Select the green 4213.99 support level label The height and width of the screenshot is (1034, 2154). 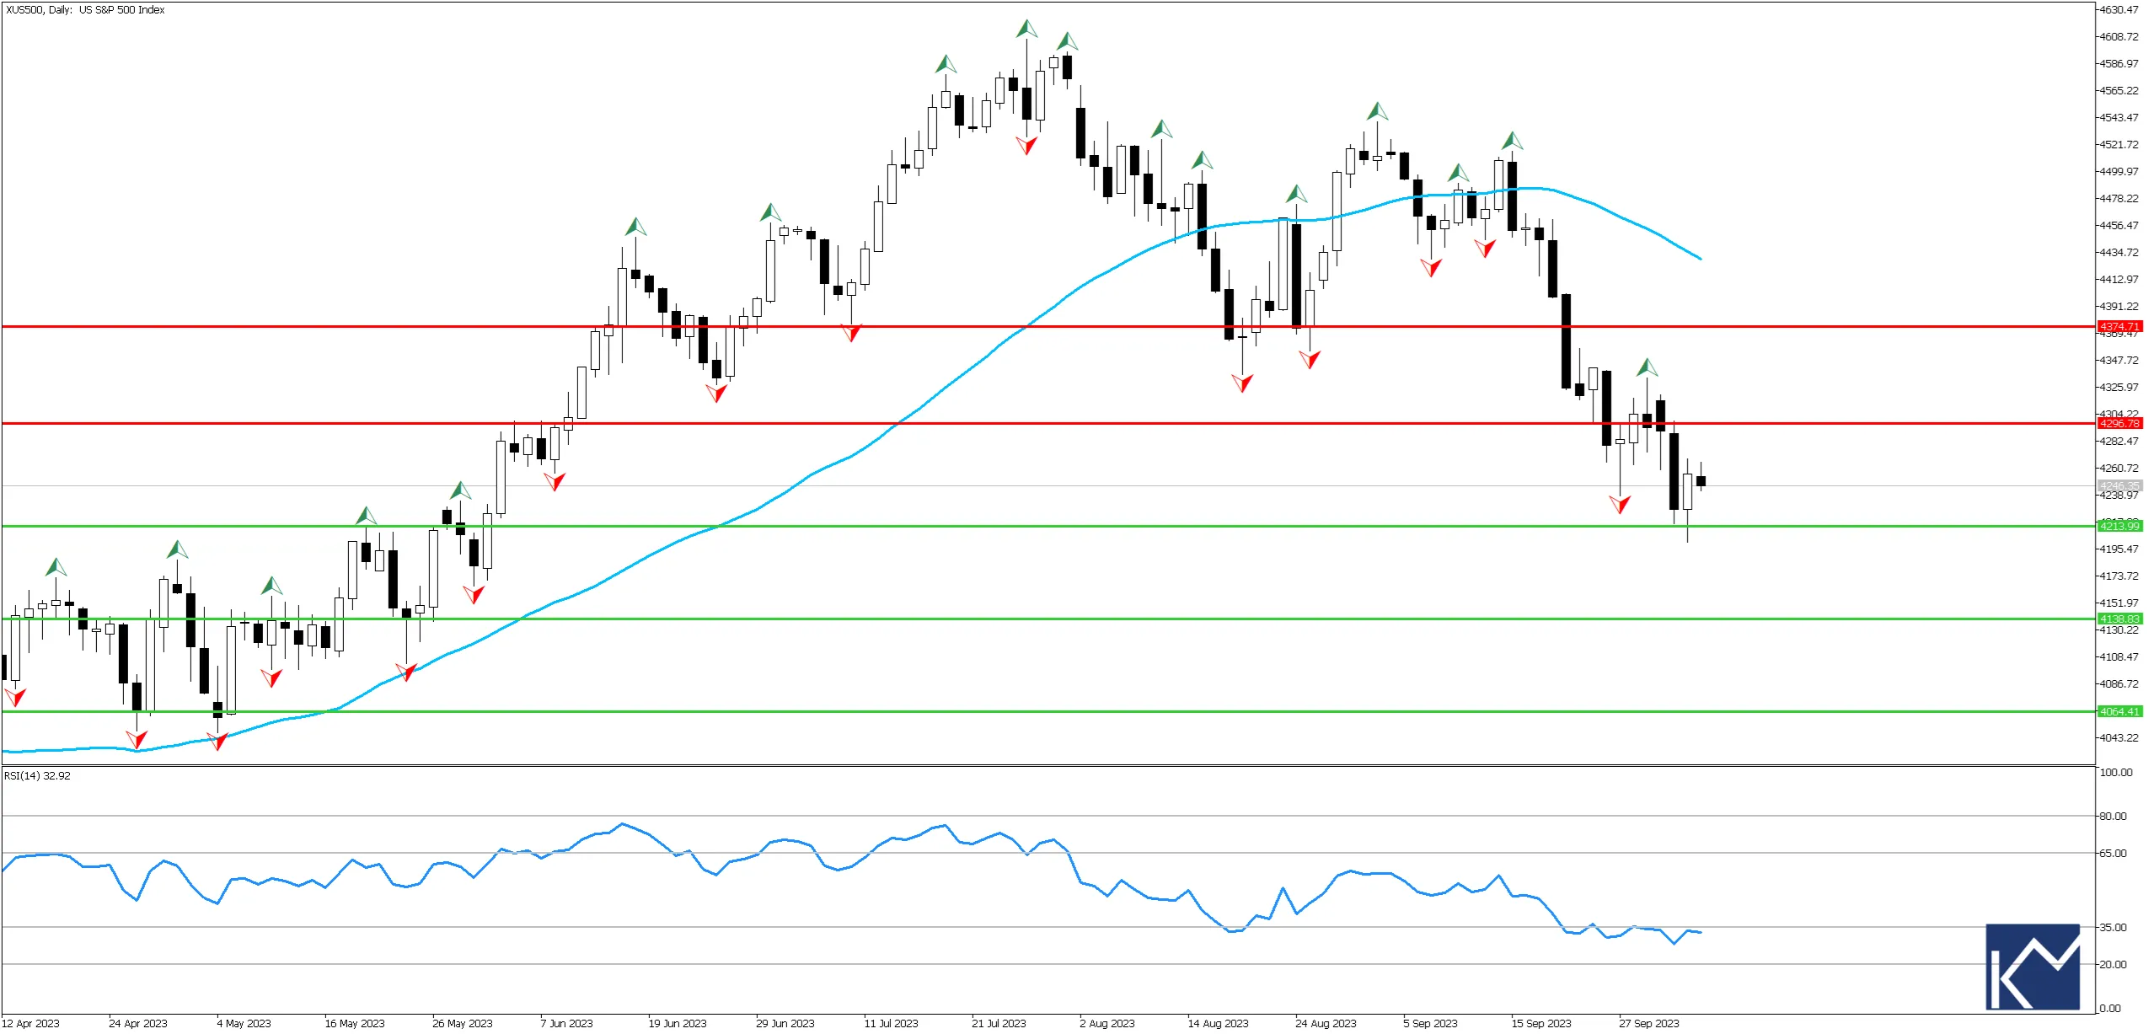(x=2119, y=526)
